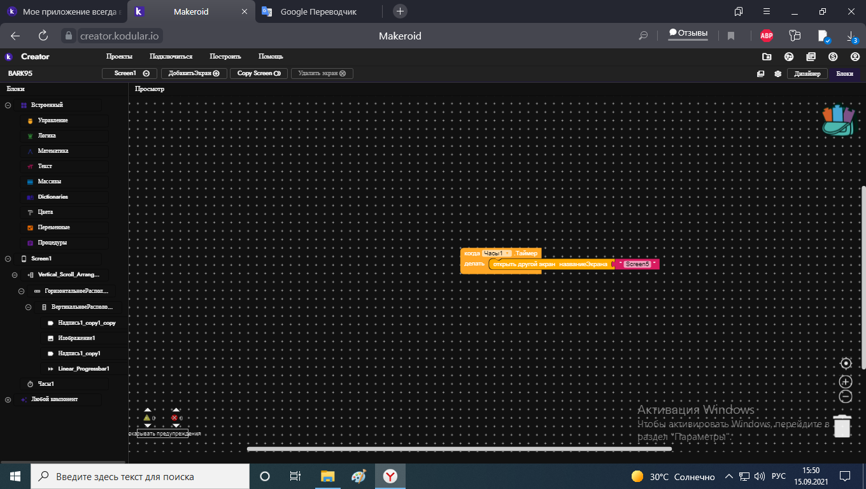Zoom in on the blocks workspace
This screenshot has height=489, width=866.
tap(846, 382)
